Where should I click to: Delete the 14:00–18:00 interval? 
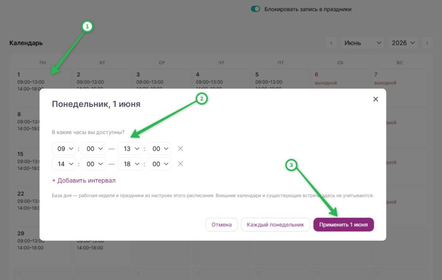(x=180, y=164)
